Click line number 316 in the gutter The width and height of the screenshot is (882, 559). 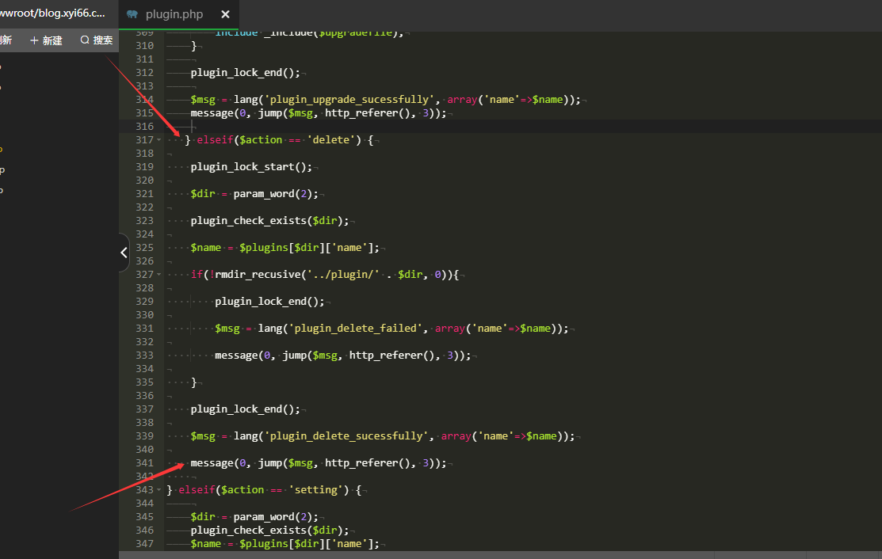tap(143, 127)
